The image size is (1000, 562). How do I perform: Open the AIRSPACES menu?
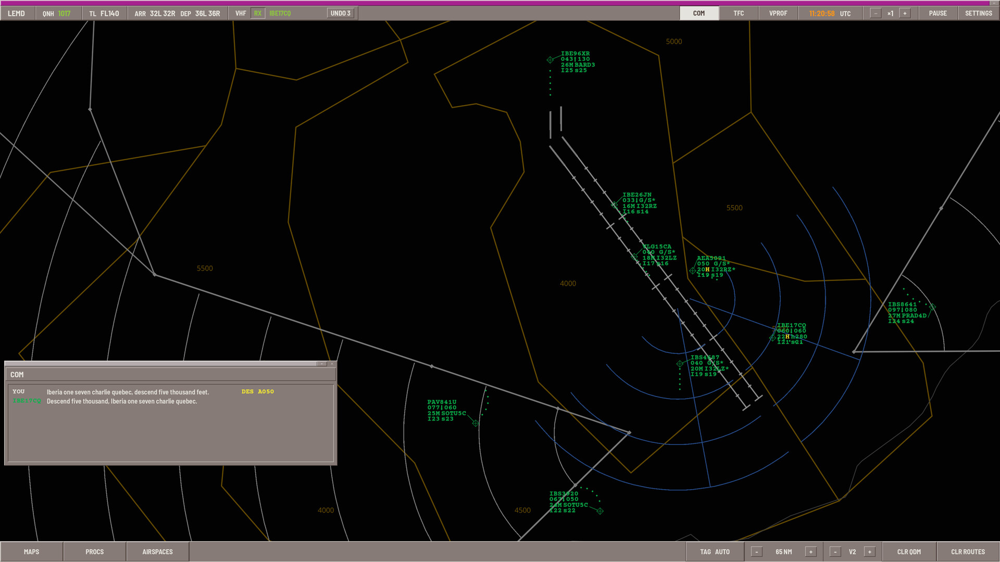click(x=157, y=552)
